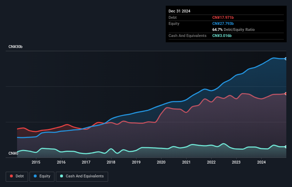Toggle the Cash And Equivalents legend button
292x187 pixels.
coord(82,176)
